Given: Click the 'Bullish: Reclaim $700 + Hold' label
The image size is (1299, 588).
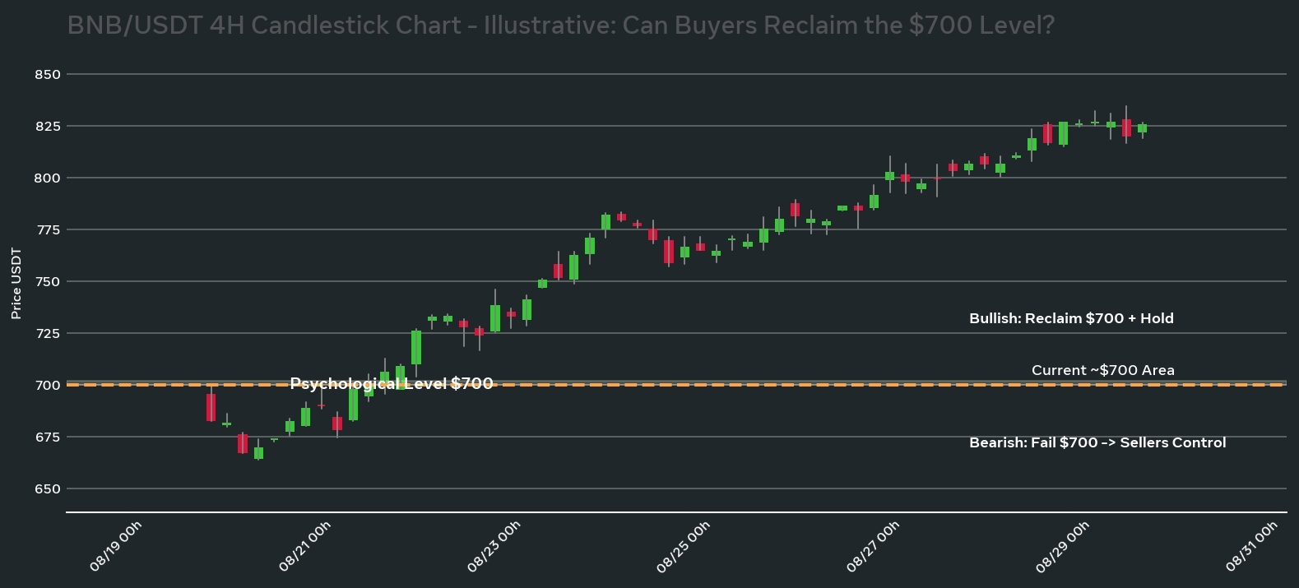Looking at the screenshot, I should tap(1071, 318).
